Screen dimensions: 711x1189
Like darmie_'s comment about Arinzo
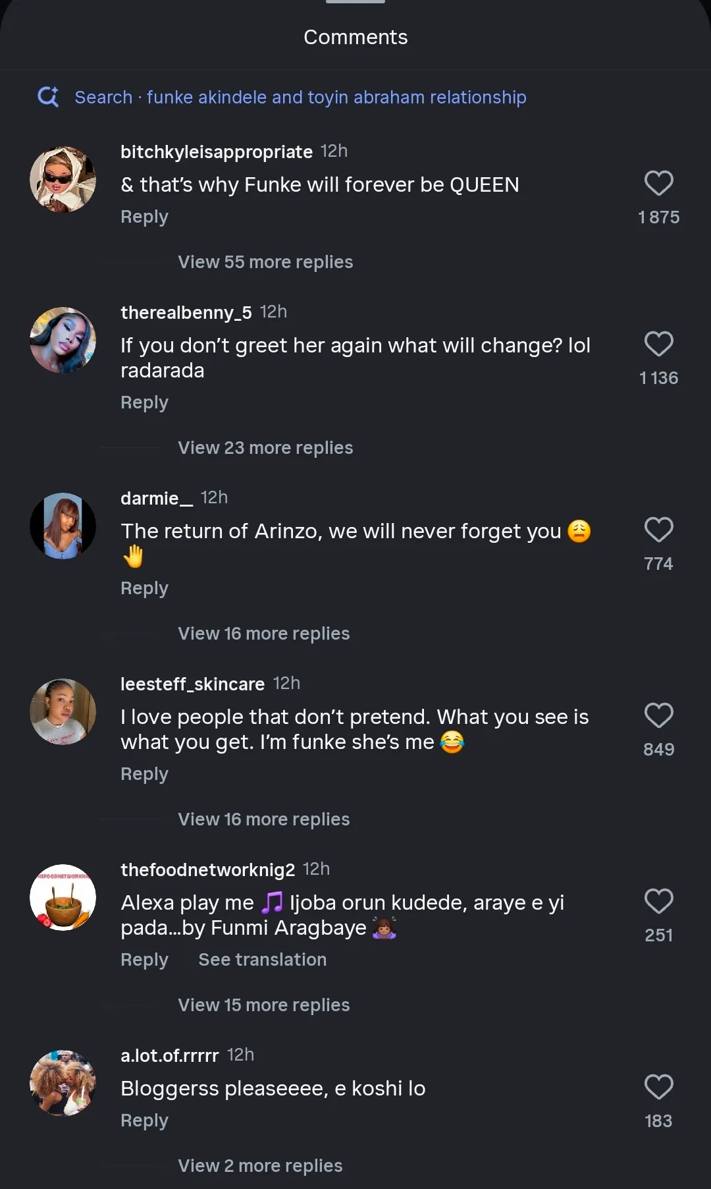click(x=658, y=530)
